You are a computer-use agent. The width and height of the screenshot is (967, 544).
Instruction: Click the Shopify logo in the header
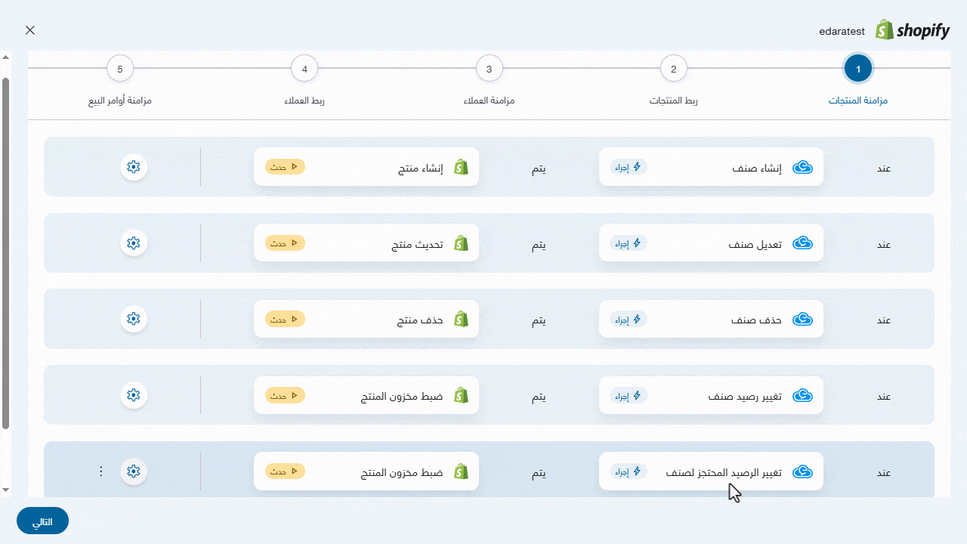point(913,30)
